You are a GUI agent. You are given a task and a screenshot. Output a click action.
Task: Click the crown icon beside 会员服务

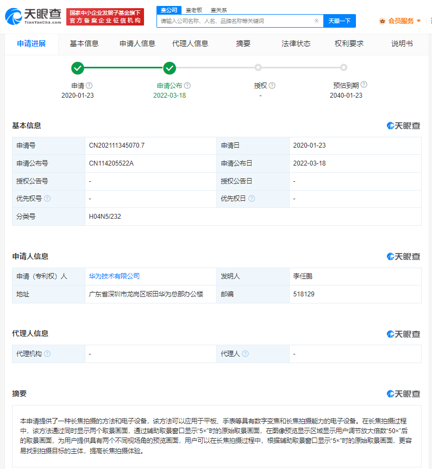click(382, 21)
